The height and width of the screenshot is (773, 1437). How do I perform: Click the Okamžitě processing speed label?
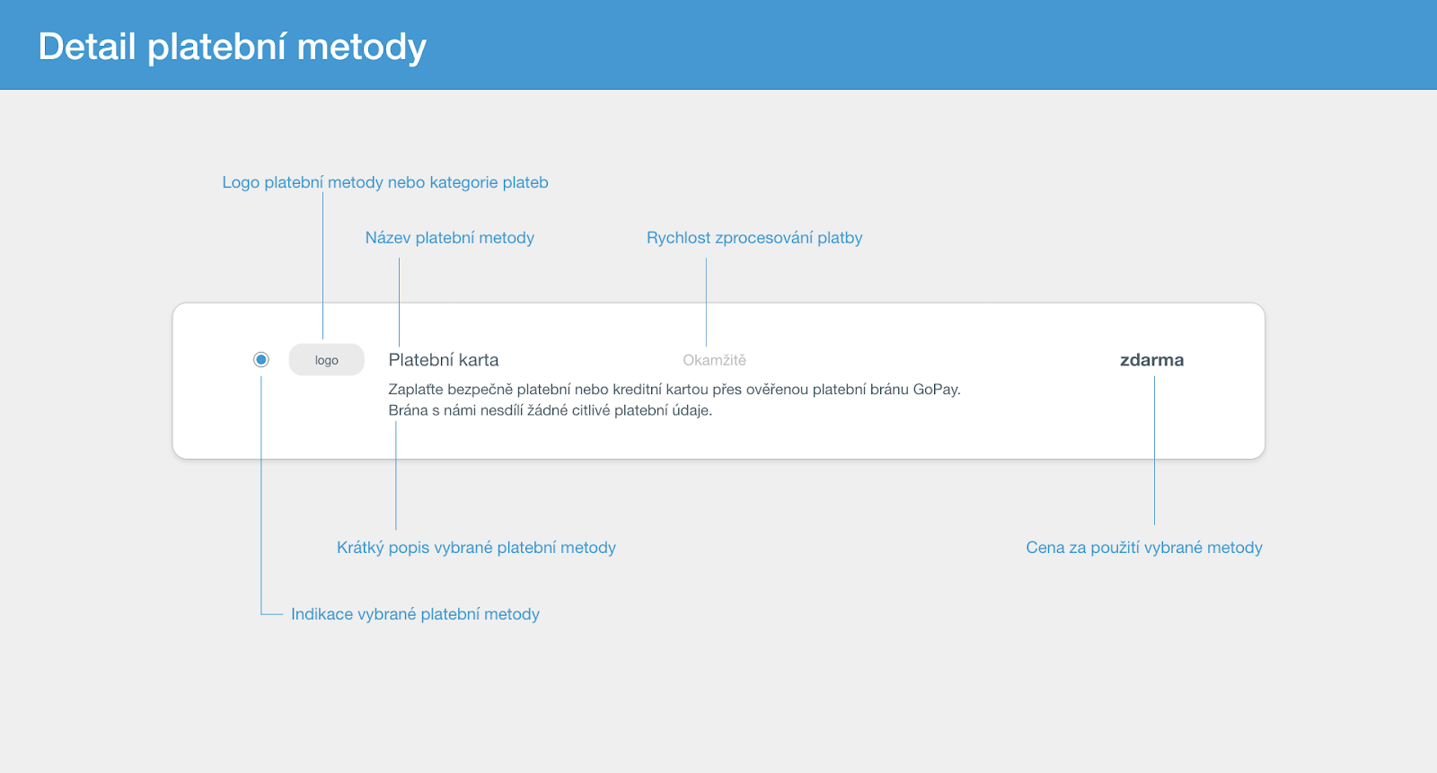714,360
